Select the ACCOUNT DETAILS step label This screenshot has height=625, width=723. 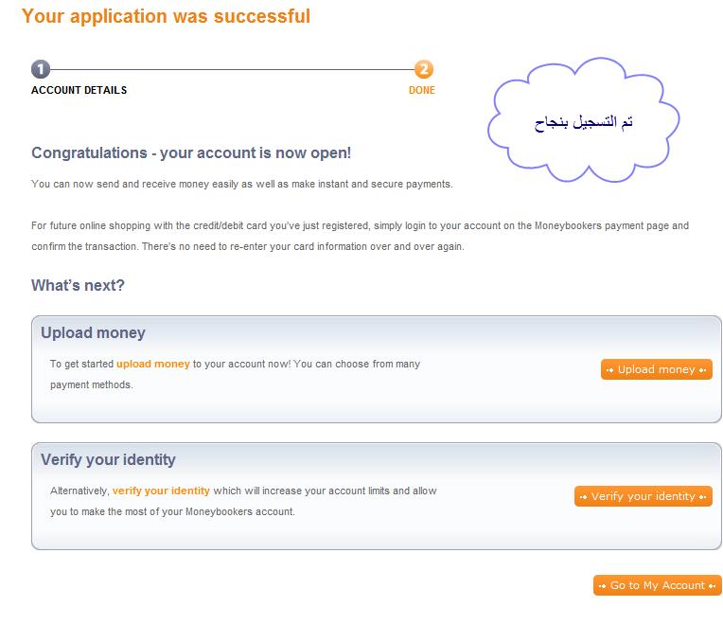point(79,91)
